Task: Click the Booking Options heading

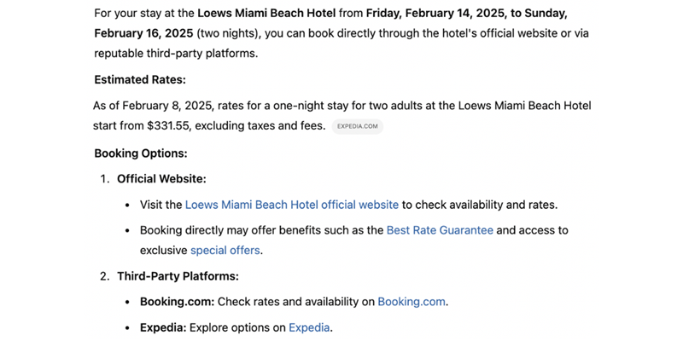Action: click(x=141, y=153)
